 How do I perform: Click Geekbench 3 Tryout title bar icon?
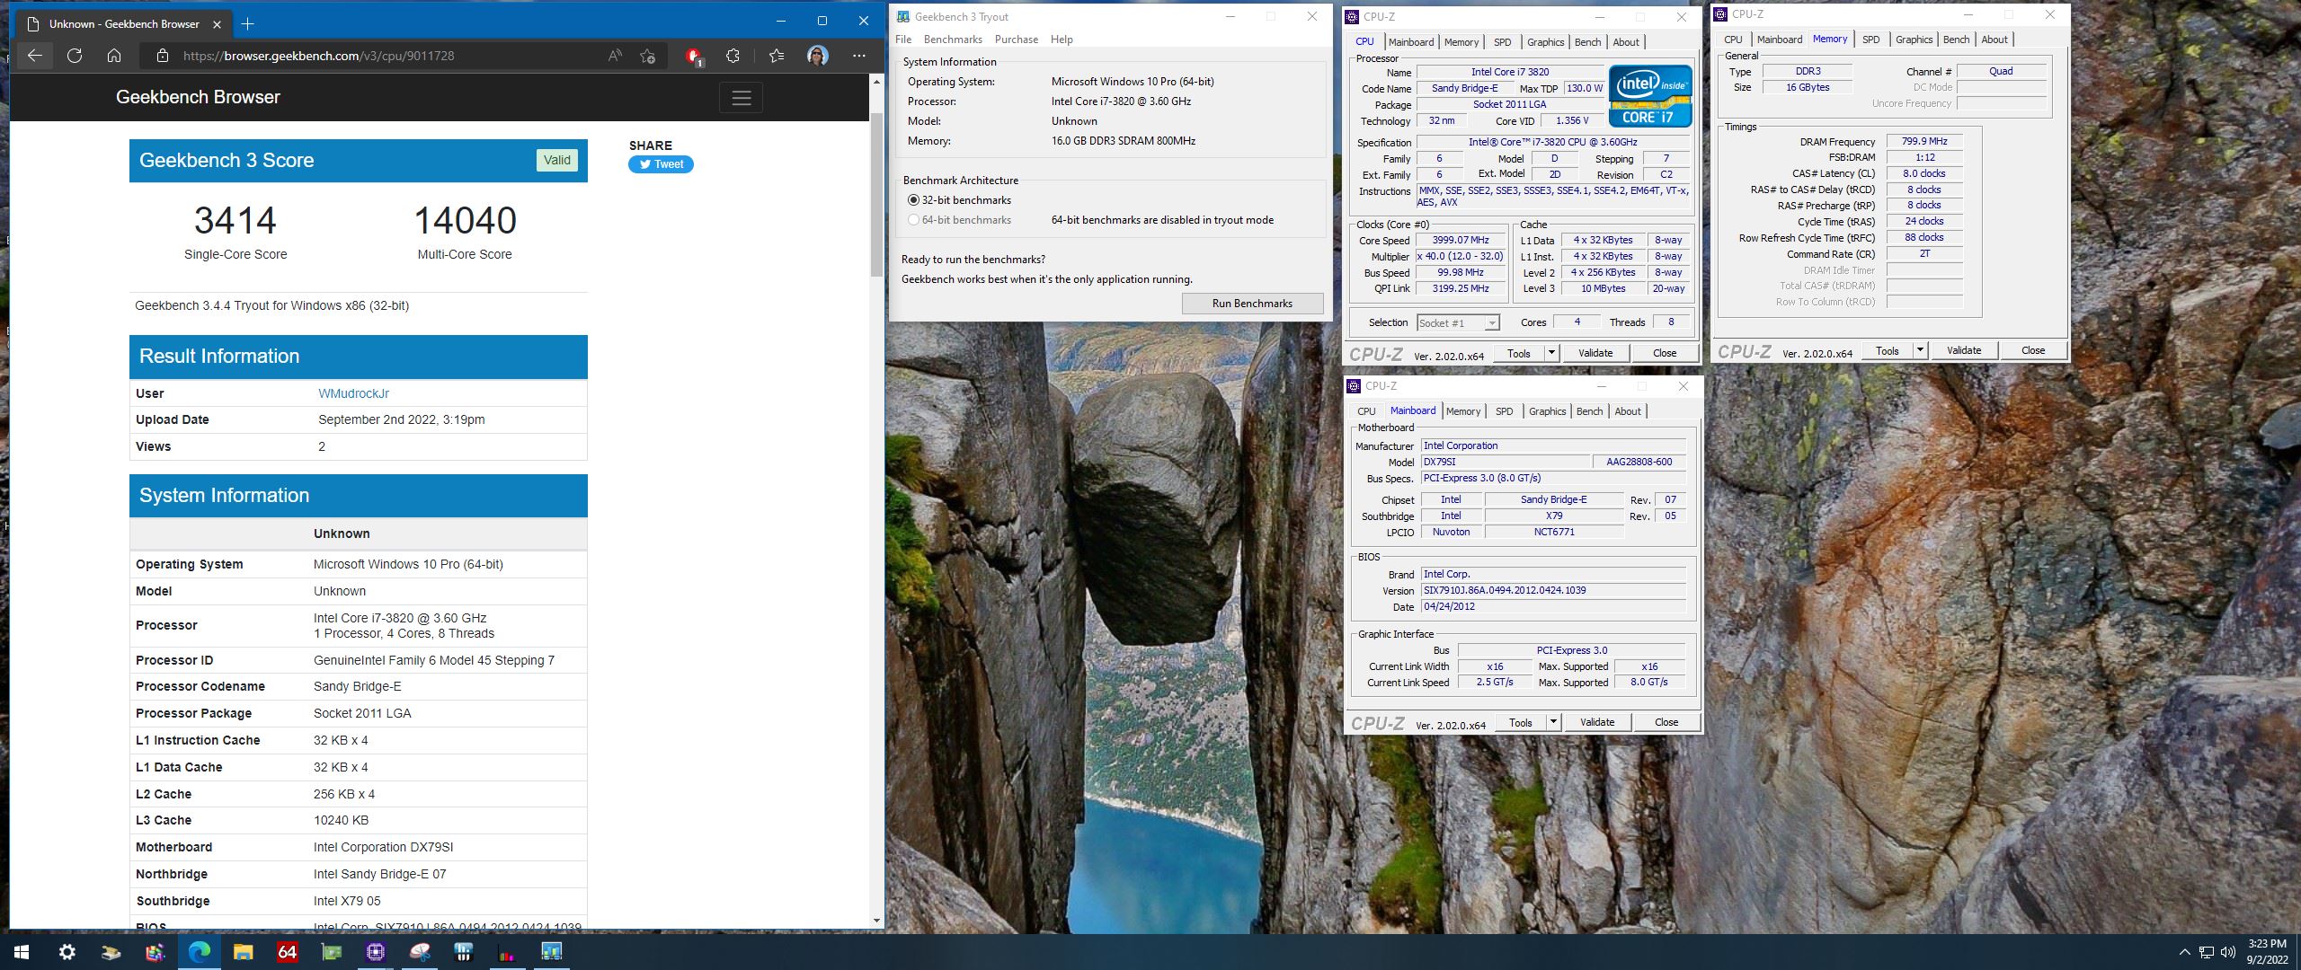(x=903, y=16)
